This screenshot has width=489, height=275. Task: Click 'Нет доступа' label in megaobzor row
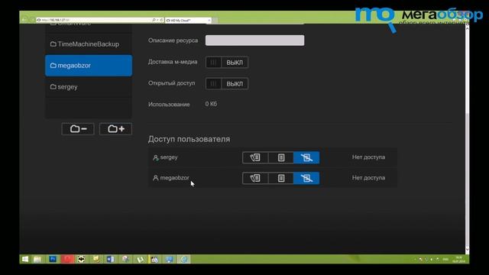[368, 178]
